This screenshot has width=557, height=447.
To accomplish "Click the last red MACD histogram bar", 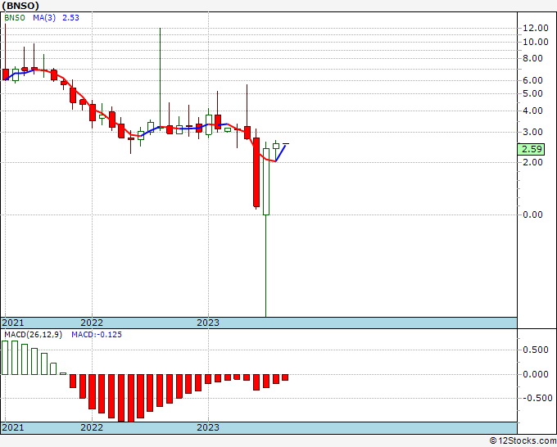I will [285, 377].
